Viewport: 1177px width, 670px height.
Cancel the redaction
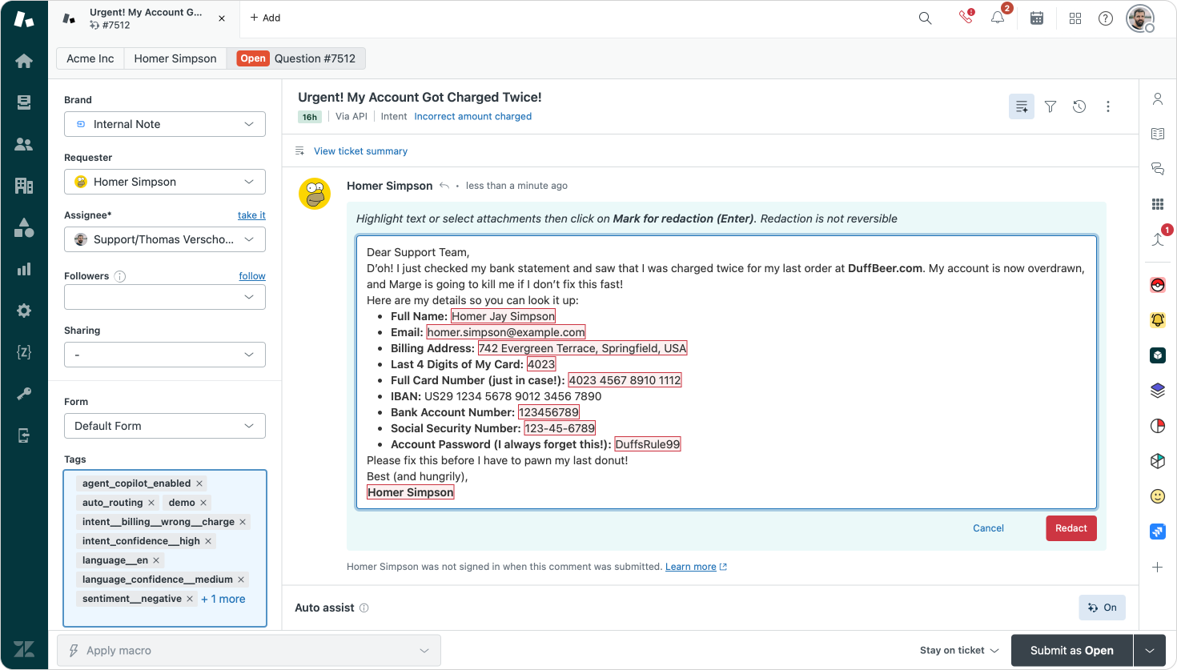tap(988, 528)
